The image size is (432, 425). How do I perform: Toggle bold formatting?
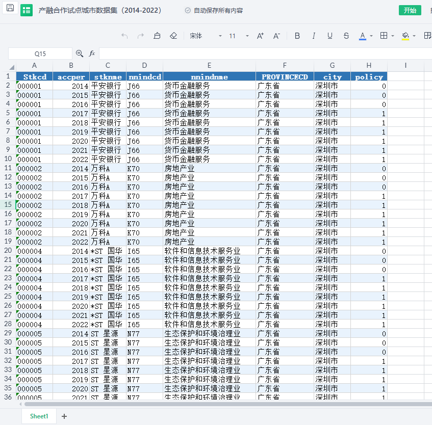tap(297, 36)
